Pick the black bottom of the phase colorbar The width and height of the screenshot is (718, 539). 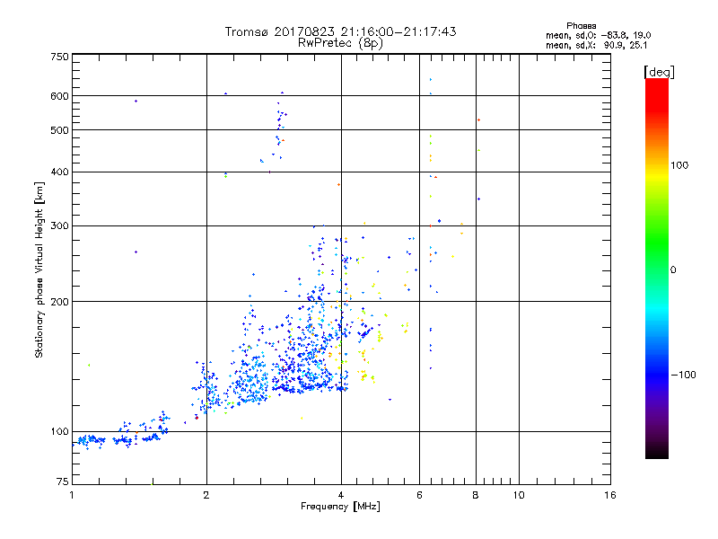click(x=657, y=454)
